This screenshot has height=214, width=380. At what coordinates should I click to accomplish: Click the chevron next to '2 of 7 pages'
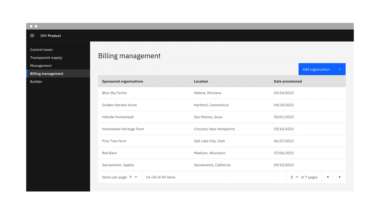(x=297, y=177)
